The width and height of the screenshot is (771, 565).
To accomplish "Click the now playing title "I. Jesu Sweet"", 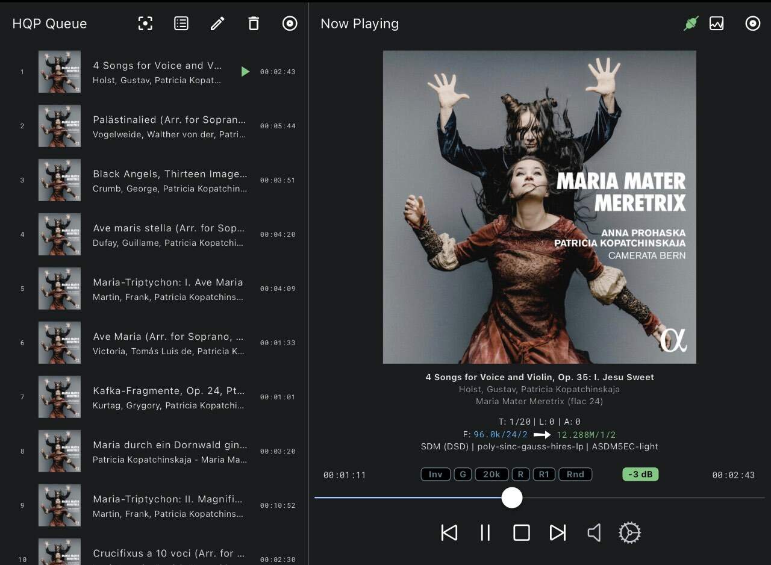I will pos(623,377).
